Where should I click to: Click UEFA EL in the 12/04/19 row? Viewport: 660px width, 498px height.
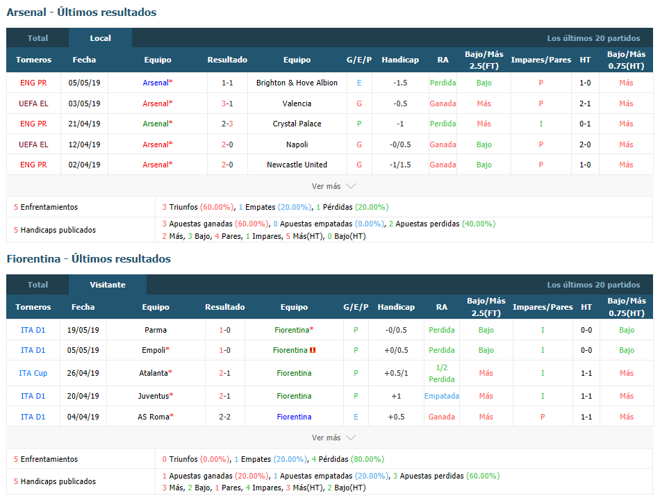coord(33,144)
